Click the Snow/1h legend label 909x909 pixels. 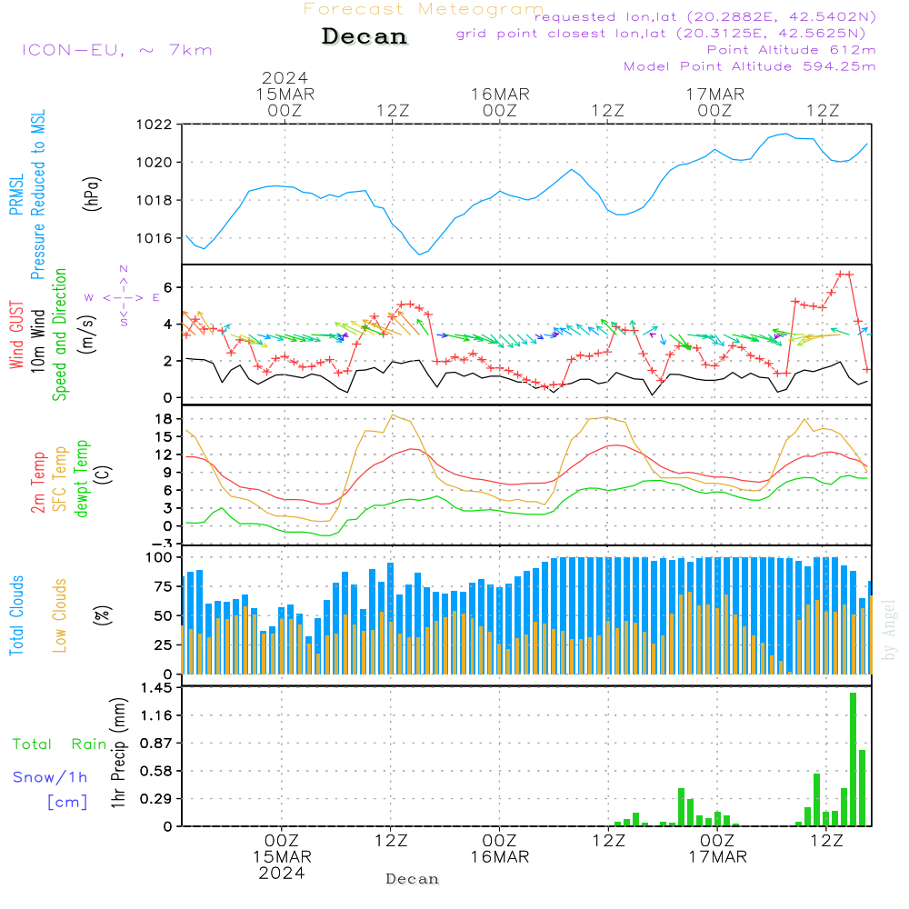(x=50, y=777)
